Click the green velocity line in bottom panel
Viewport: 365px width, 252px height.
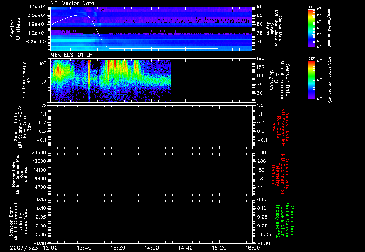[151, 226]
